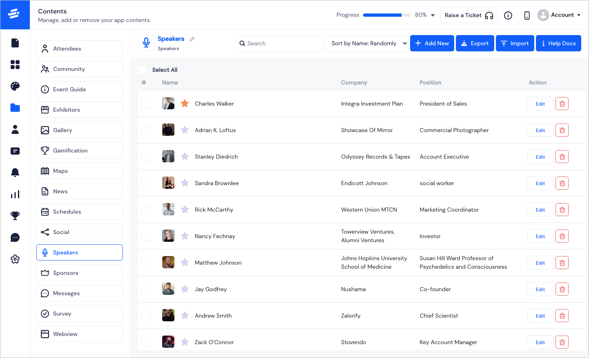Open Survey in the contents menu
The height and width of the screenshot is (358, 589).
point(80,314)
